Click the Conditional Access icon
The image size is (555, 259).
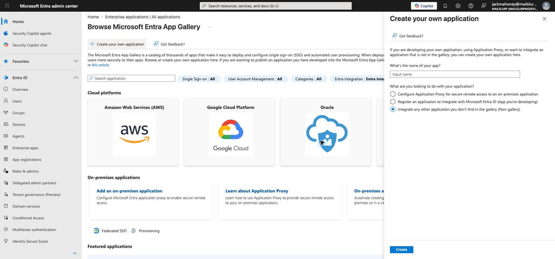click(x=5, y=218)
